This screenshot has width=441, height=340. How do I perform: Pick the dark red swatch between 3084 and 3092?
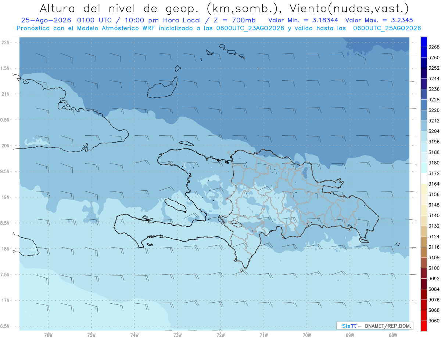424,284
